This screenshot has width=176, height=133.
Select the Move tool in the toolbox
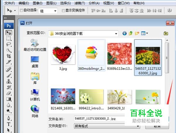[x=9, y=32]
